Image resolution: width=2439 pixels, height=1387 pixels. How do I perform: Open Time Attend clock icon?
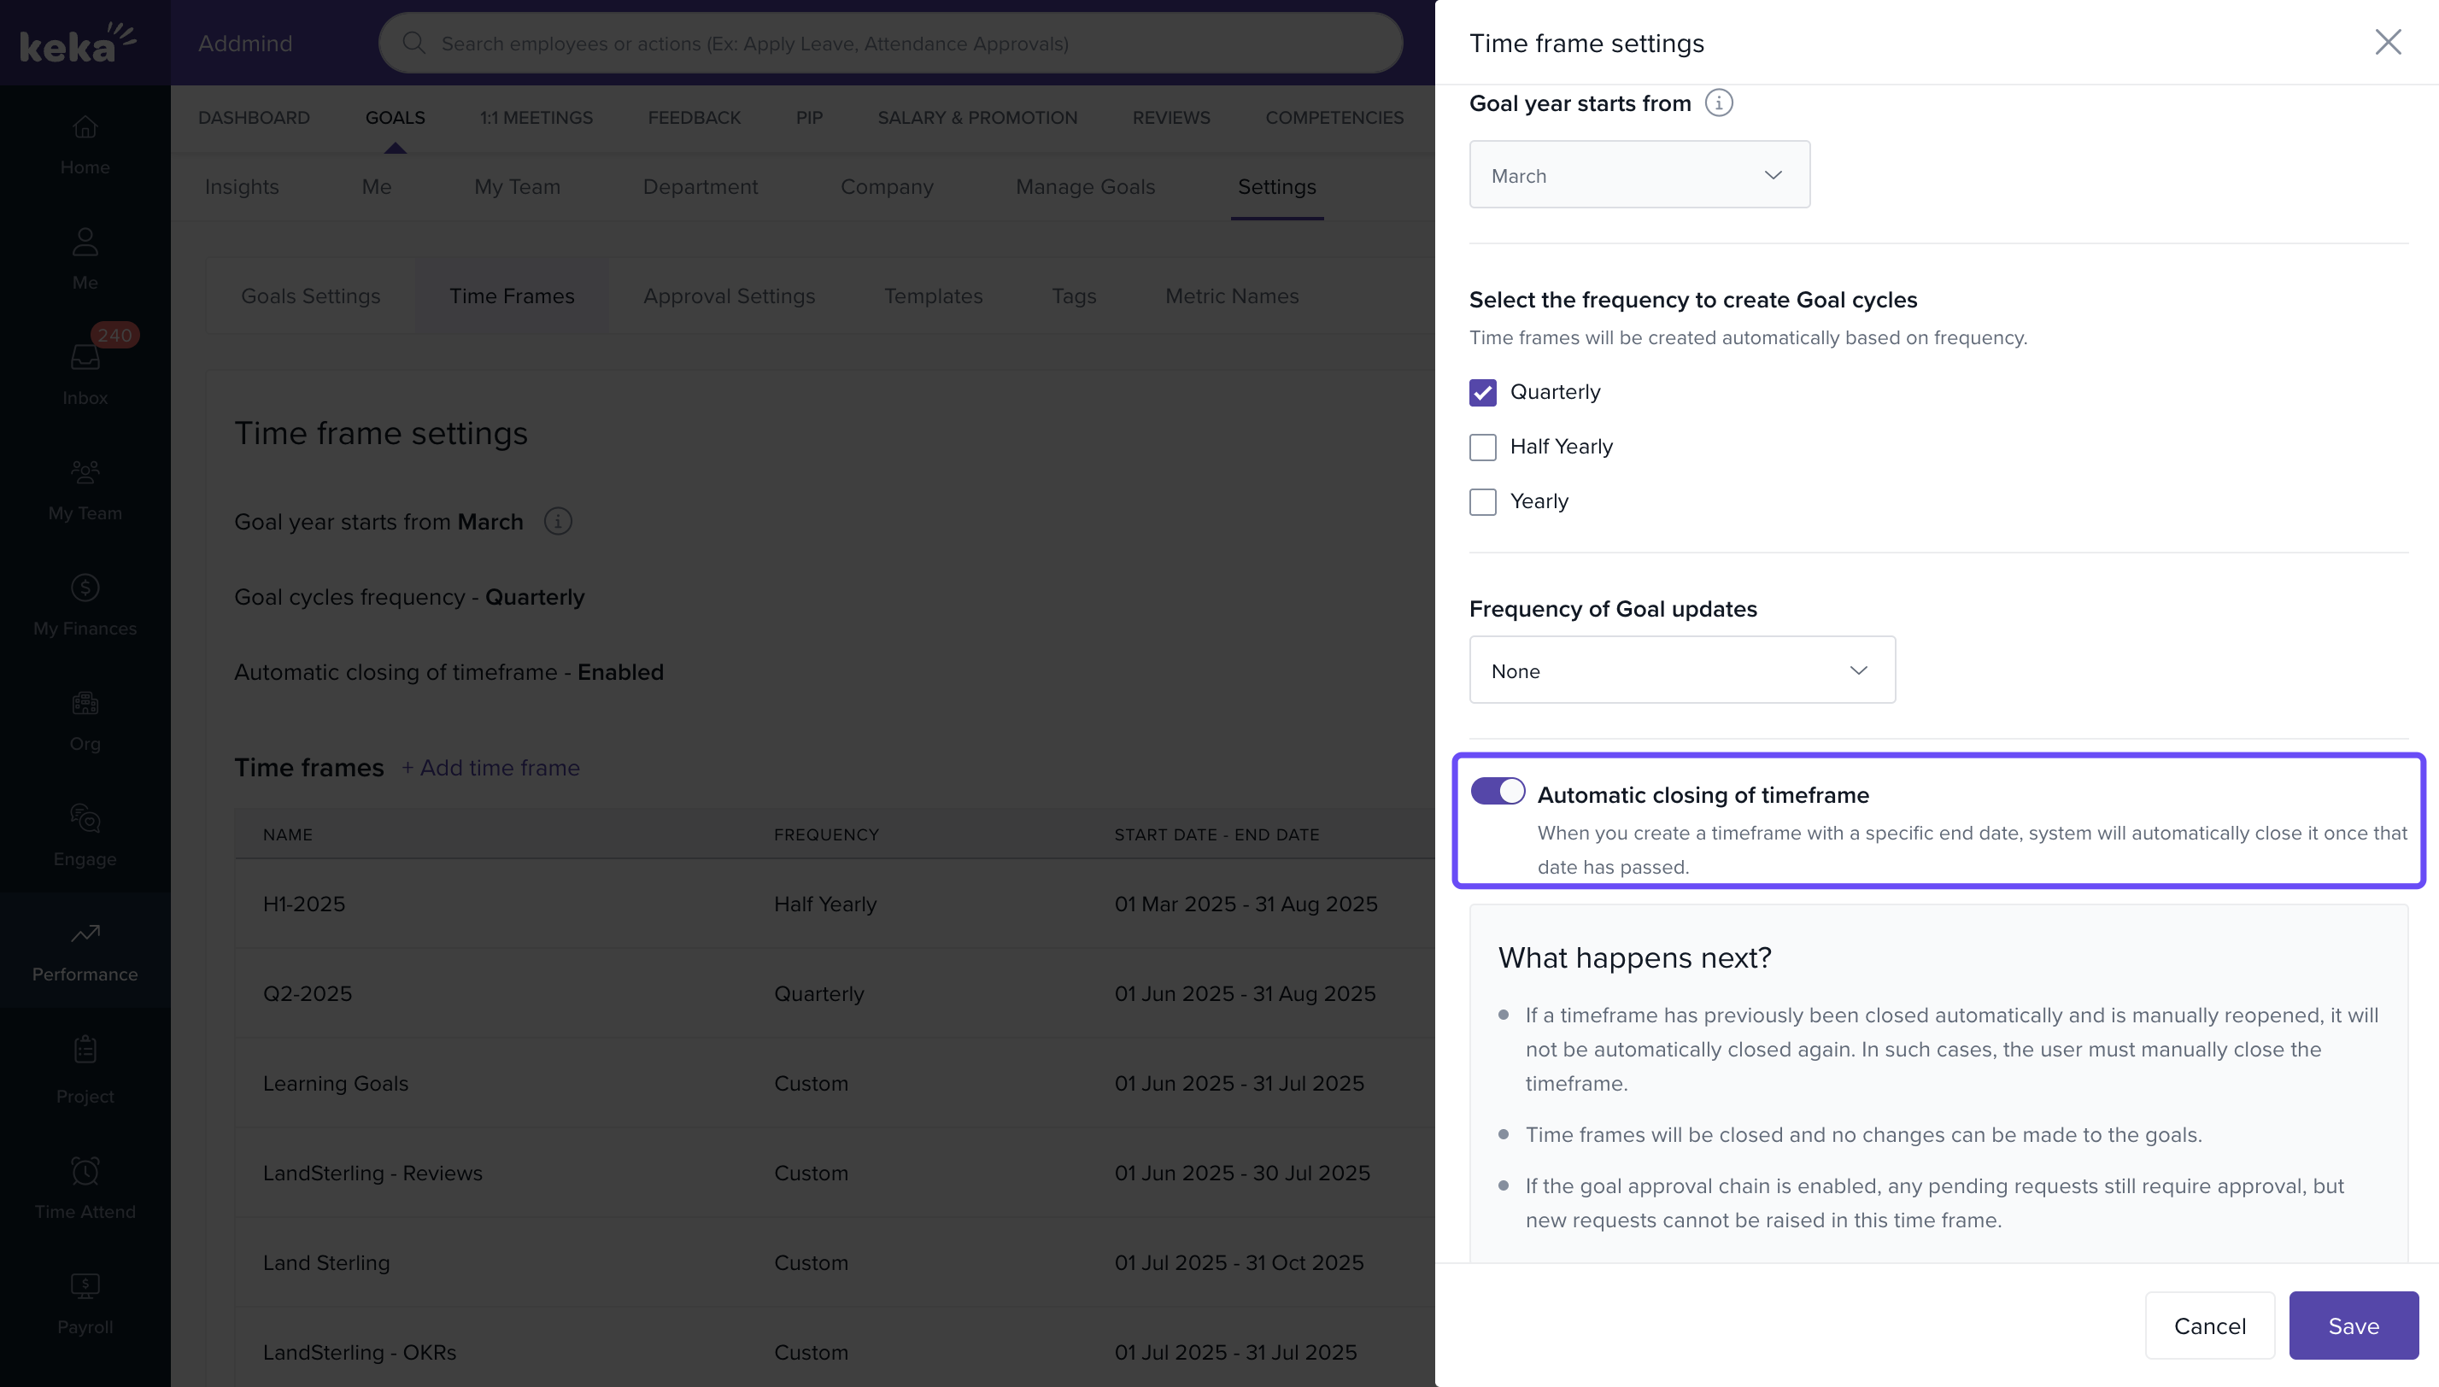tap(85, 1171)
